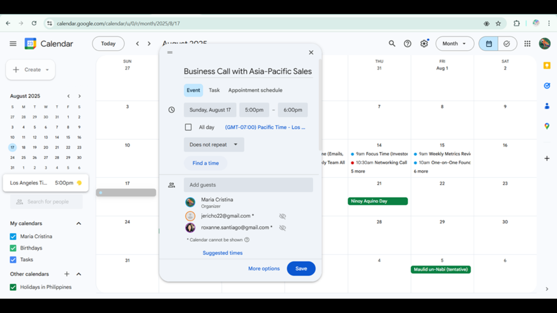Click the browser back arrow
The width and height of the screenshot is (557, 313).
[x=8, y=23]
